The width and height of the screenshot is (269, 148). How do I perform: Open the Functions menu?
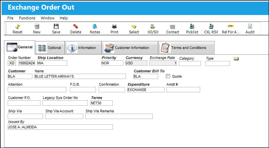27,18
